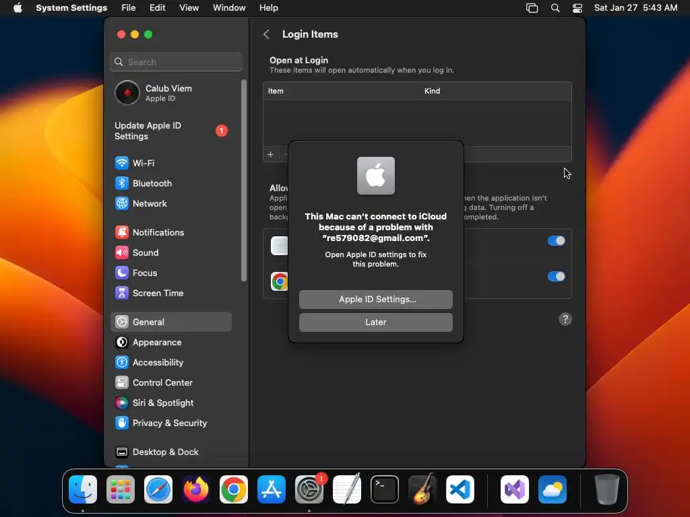This screenshot has height=517, width=690.
Task: Turn off the first background item toggle
Action: [x=556, y=241]
